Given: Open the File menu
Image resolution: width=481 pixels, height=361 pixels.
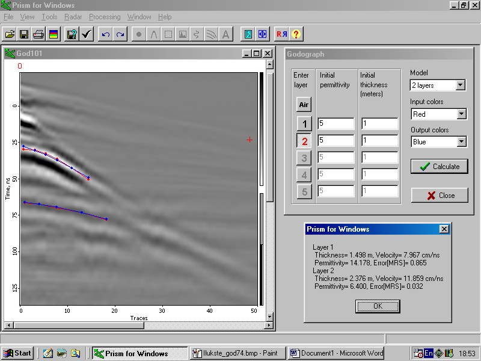Looking at the screenshot, I should point(8,17).
